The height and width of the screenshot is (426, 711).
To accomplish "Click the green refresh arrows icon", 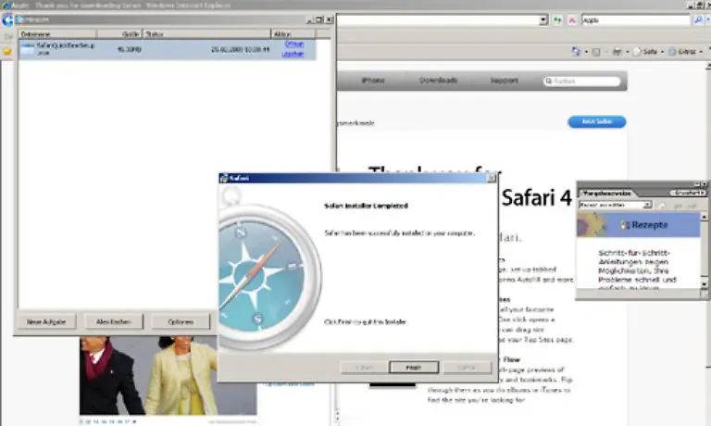I will click(x=557, y=20).
